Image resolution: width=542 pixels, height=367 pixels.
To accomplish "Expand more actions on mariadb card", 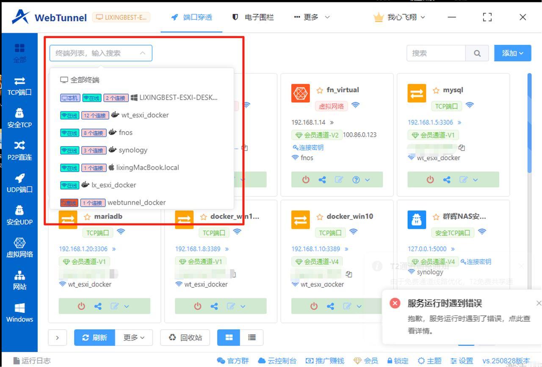I will tap(126, 306).
